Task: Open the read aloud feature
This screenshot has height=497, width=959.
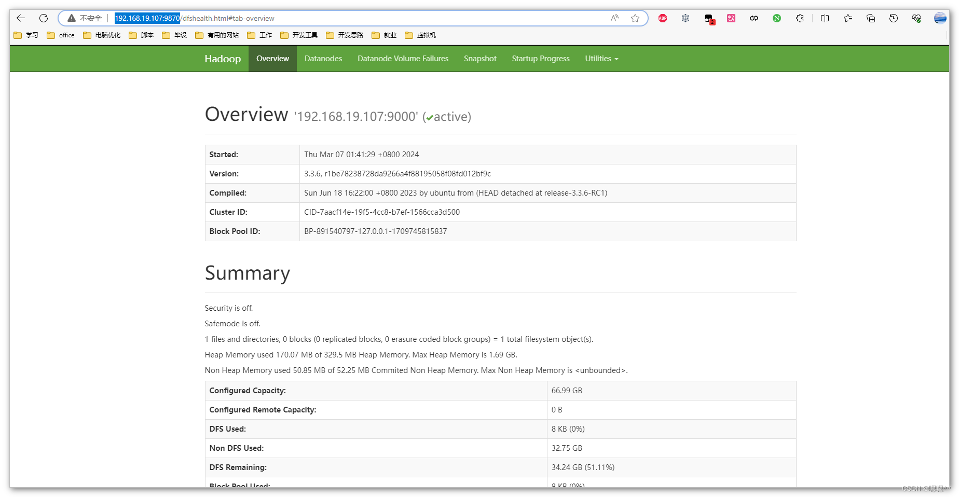Action: 614,18
